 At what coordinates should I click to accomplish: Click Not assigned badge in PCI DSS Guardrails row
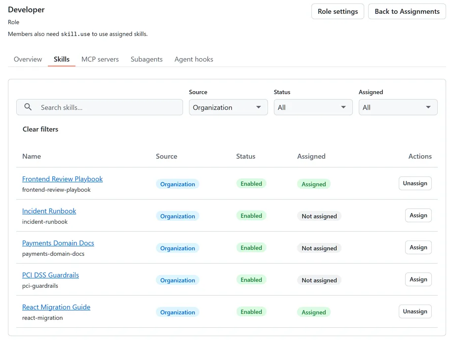pyautogui.click(x=319, y=280)
